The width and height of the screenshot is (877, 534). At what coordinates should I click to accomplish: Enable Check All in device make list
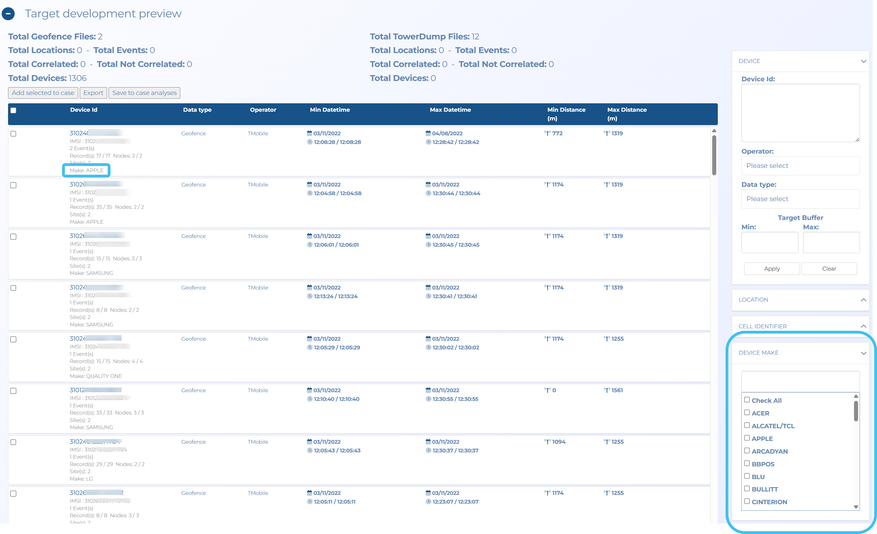(x=747, y=400)
